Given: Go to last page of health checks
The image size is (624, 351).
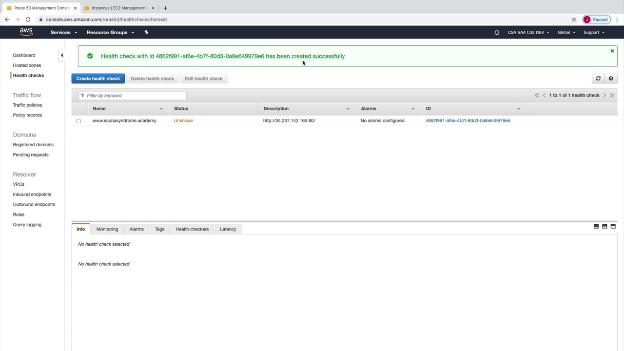Looking at the screenshot, I should (612, 95).
